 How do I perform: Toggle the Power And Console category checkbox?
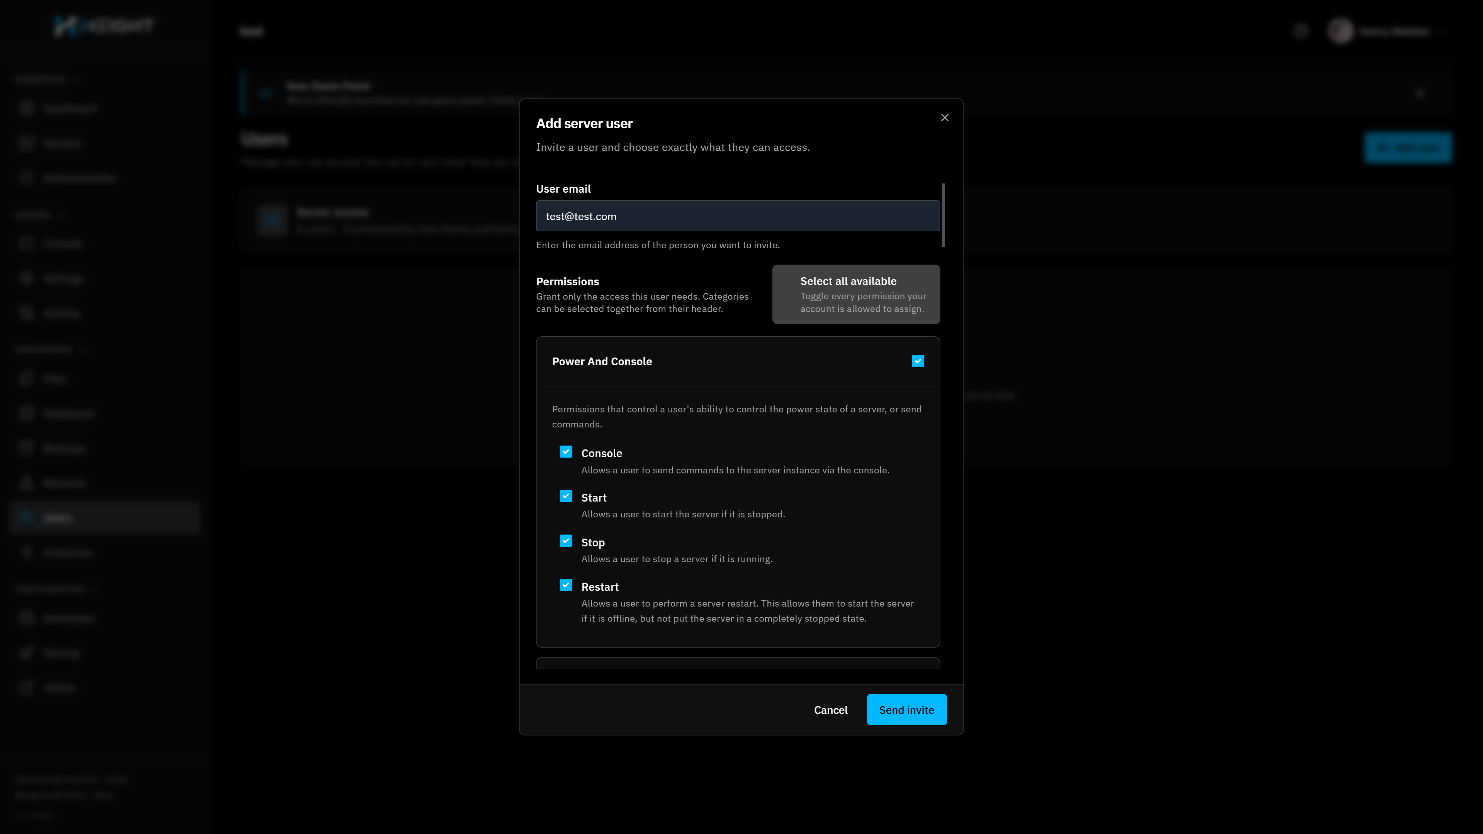(918, 361)
